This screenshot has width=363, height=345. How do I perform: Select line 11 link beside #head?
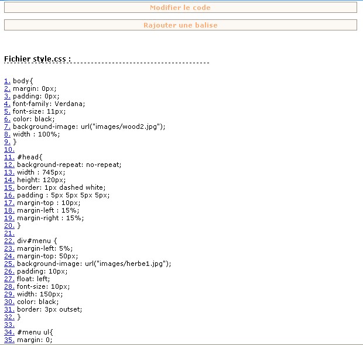pyautogui.click(x=9, y=157)
